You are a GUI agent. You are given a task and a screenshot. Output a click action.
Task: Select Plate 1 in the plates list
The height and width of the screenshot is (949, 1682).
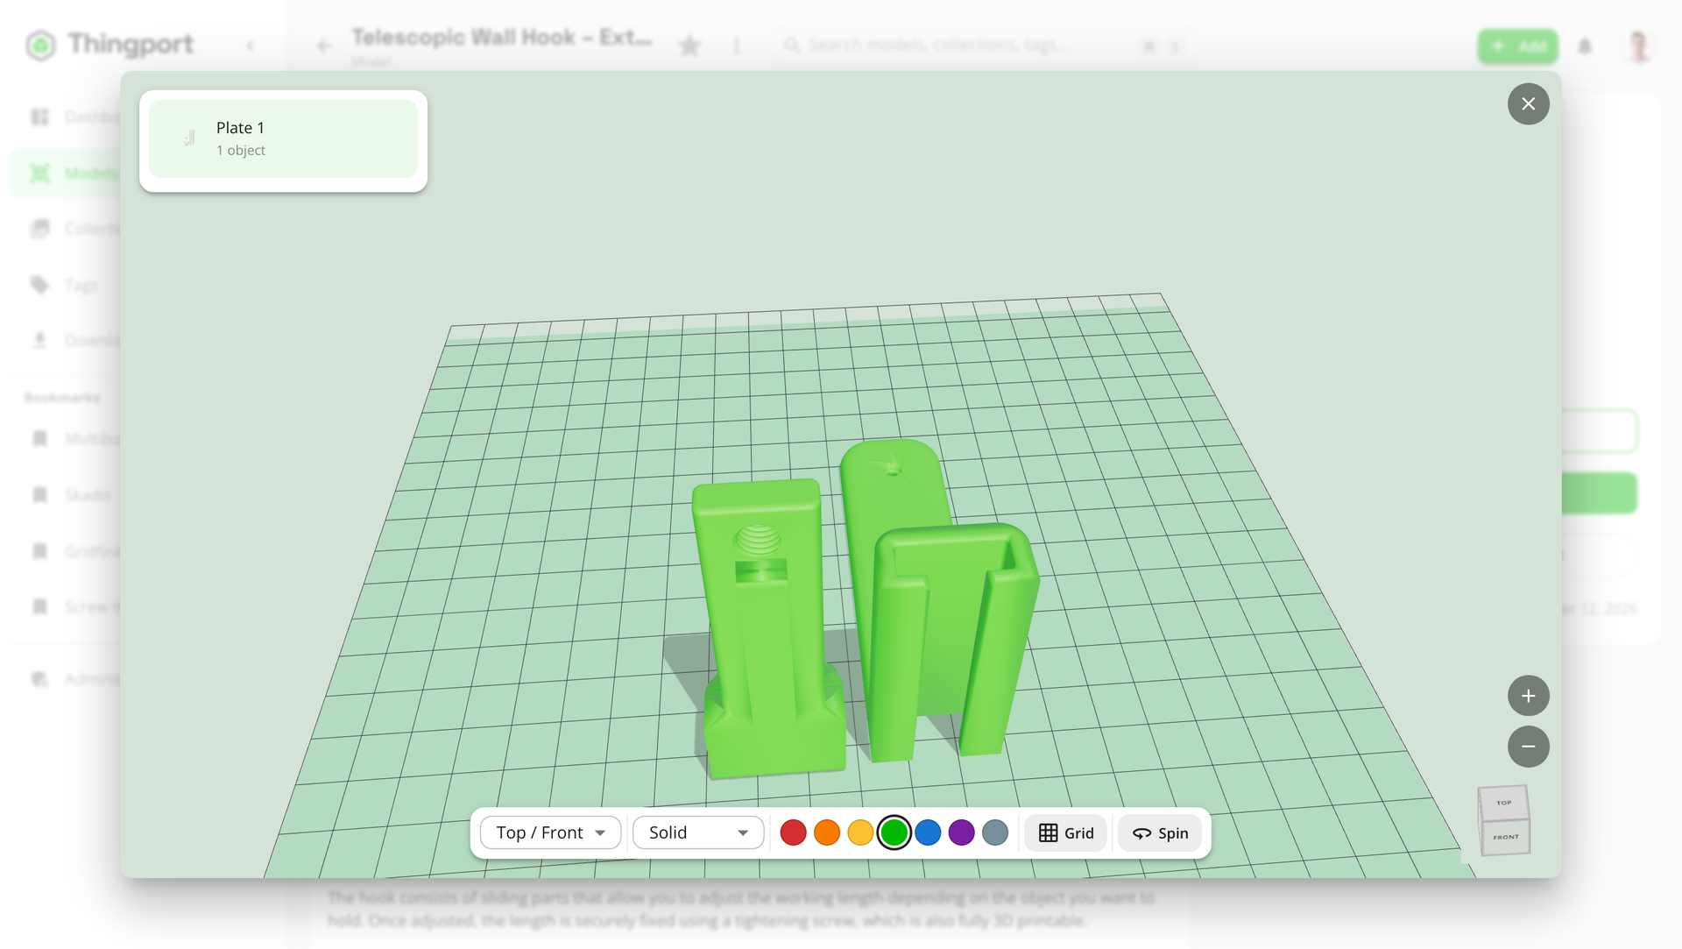point(283,139)
